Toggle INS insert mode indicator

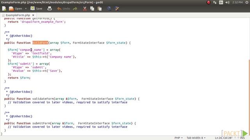click(x=242, y=138)
